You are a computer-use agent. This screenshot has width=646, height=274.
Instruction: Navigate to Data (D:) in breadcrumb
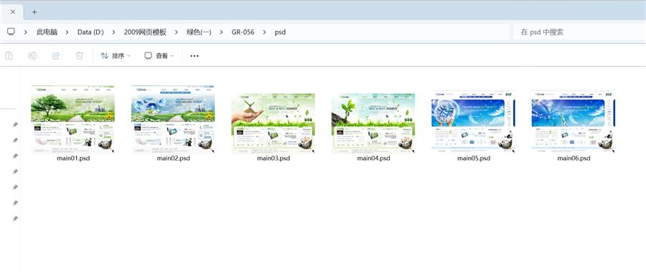(x=90, y=32)
